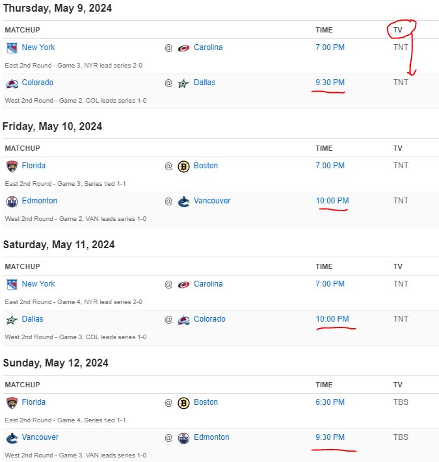Open the 10:00 PM Edmonton at Vancouver game
Viewport: 439px width, 462px height.
(332, 201)
